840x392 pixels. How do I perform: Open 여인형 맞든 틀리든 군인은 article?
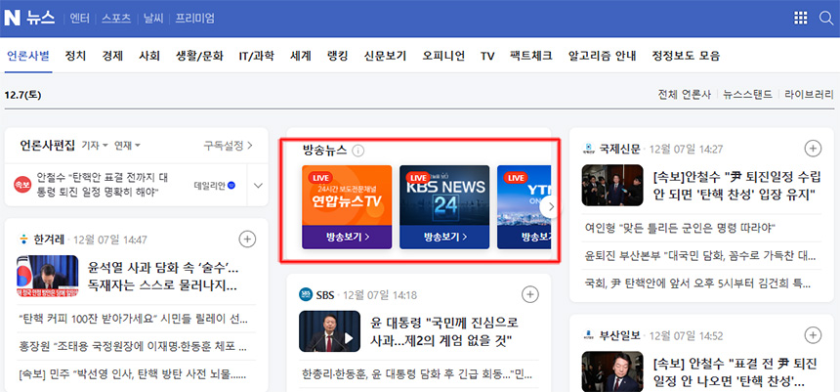(x=680, y=228)
